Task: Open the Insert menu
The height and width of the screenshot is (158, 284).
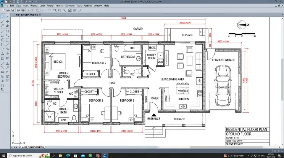Action: (26, 6)
